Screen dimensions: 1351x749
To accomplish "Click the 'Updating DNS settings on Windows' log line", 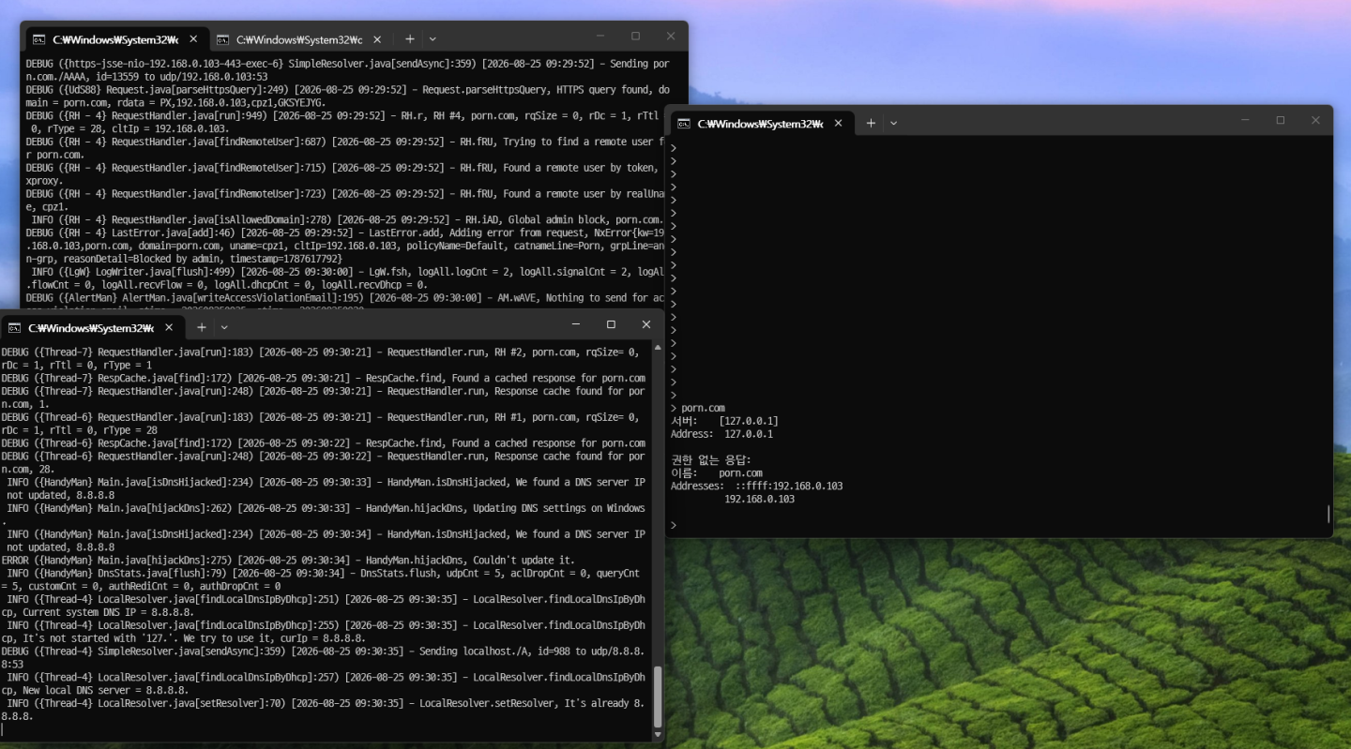I will tap(324, 515).
